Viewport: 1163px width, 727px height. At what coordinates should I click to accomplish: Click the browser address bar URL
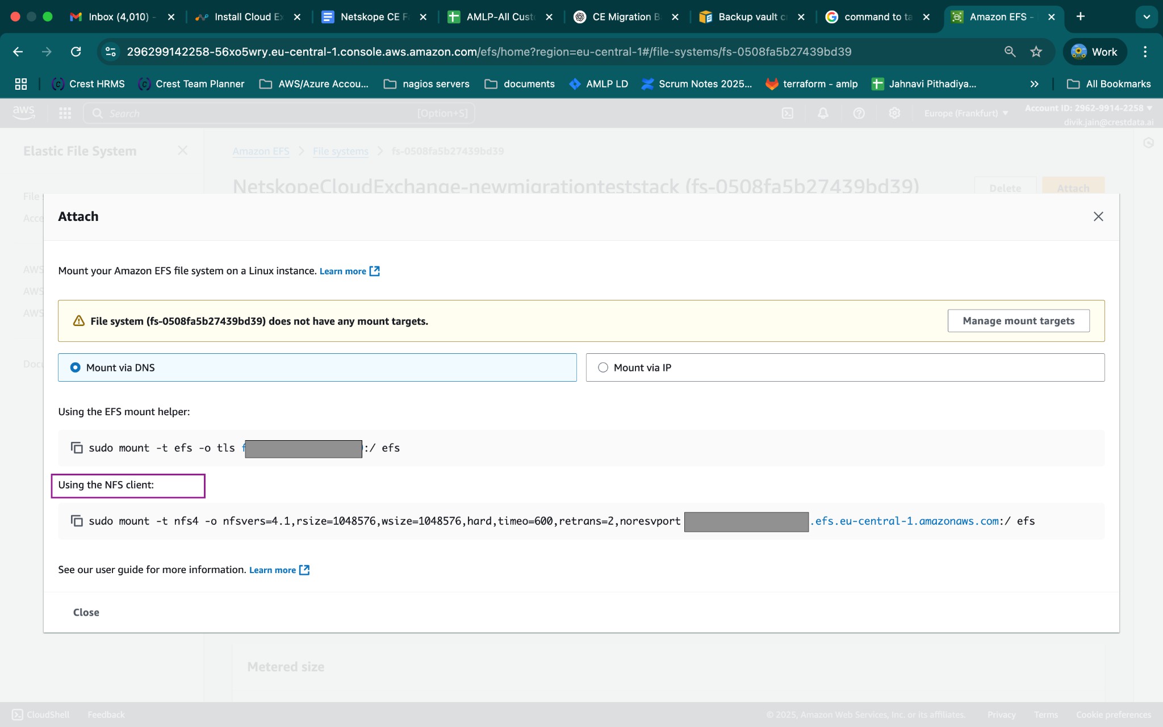pyautogui.click(x=489, y=52)
